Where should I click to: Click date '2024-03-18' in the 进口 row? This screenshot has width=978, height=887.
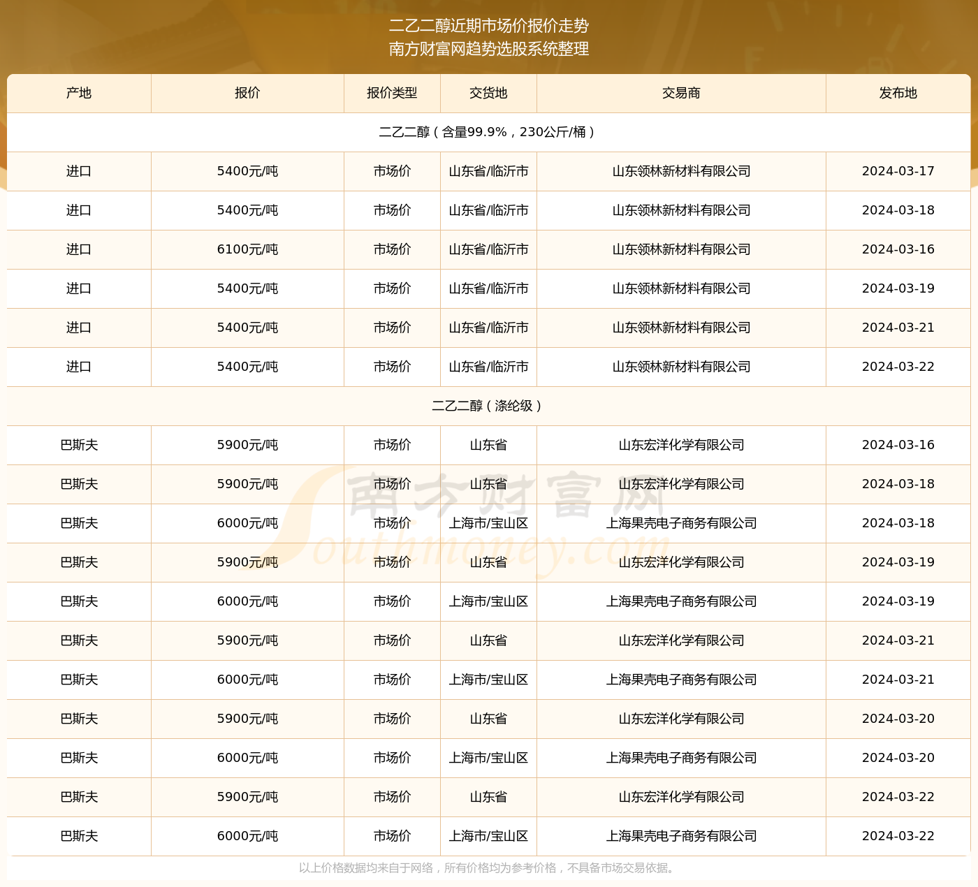[x=898, y=210]
